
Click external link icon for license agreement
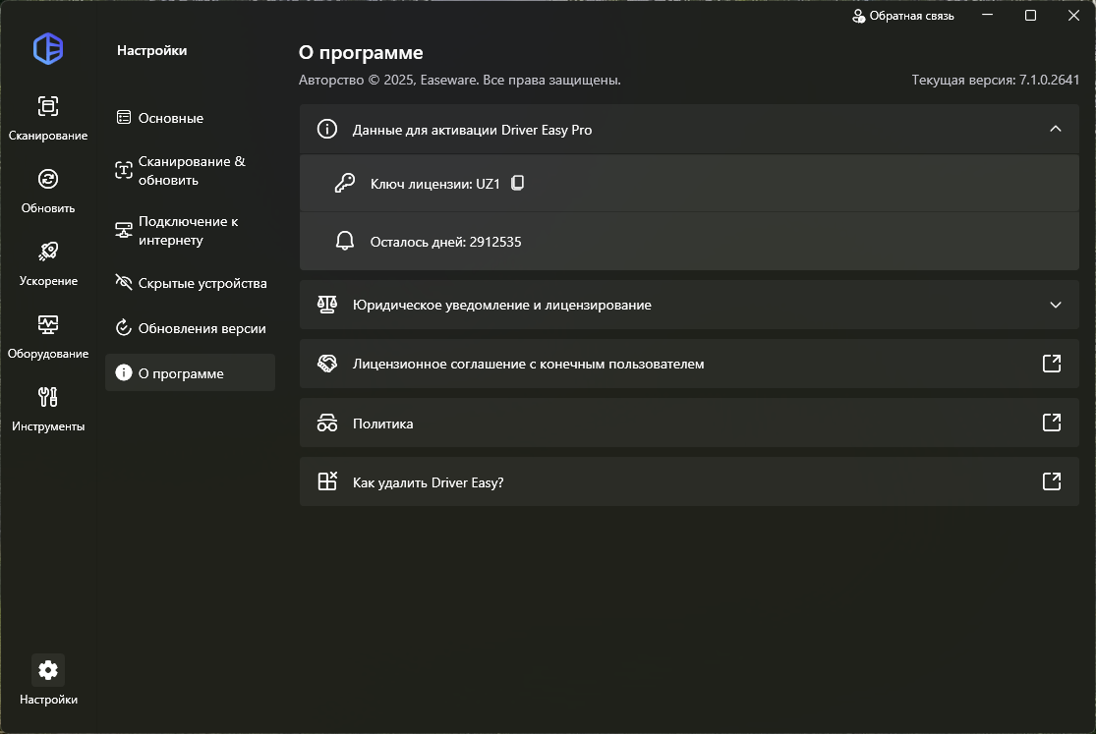coord(1051,364)
